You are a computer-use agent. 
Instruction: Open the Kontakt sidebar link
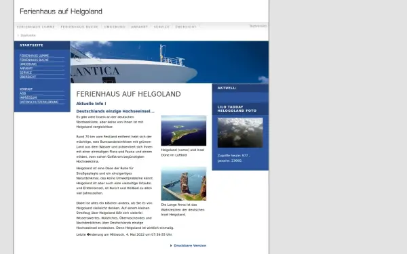click(26, 89)
